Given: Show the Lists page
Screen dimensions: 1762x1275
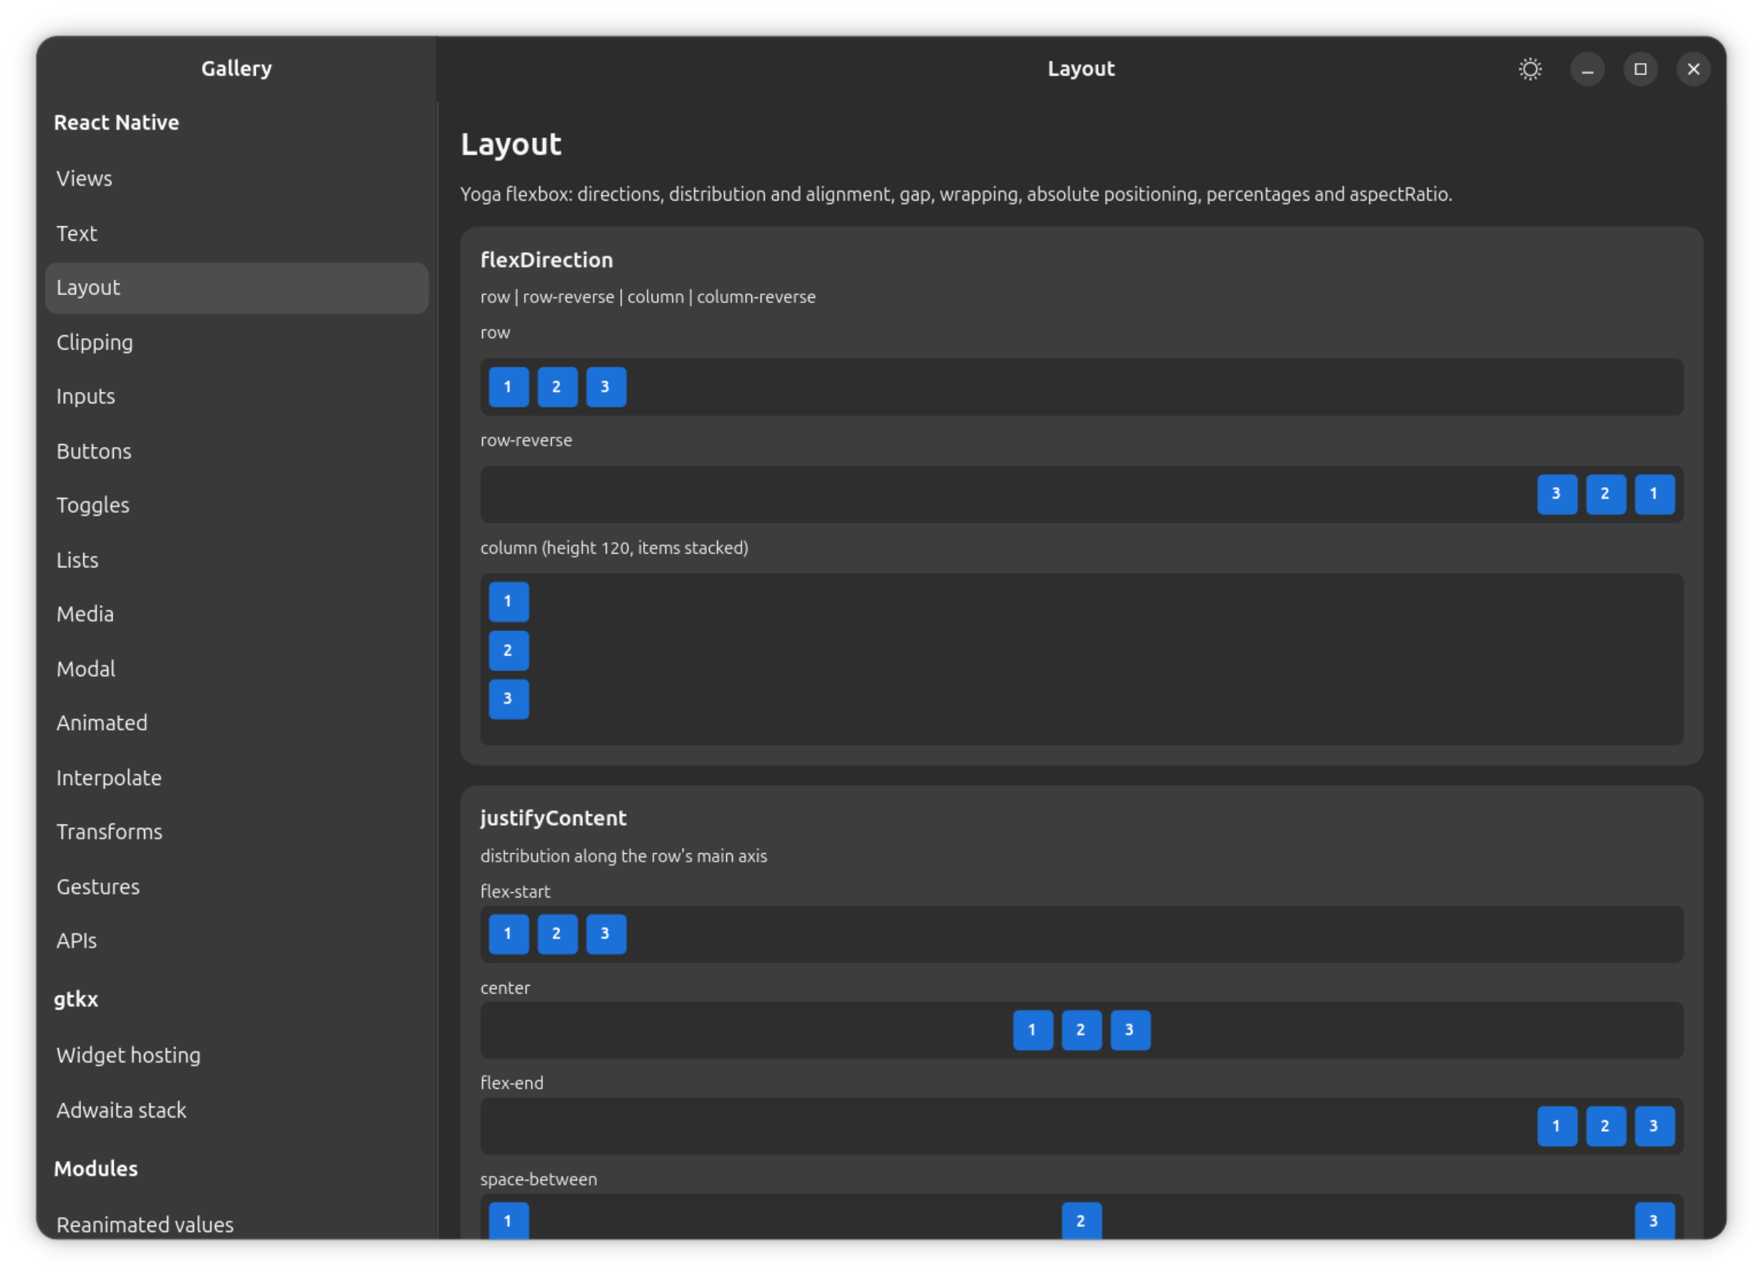Looking at the screenshot, I should click(237, 559).
